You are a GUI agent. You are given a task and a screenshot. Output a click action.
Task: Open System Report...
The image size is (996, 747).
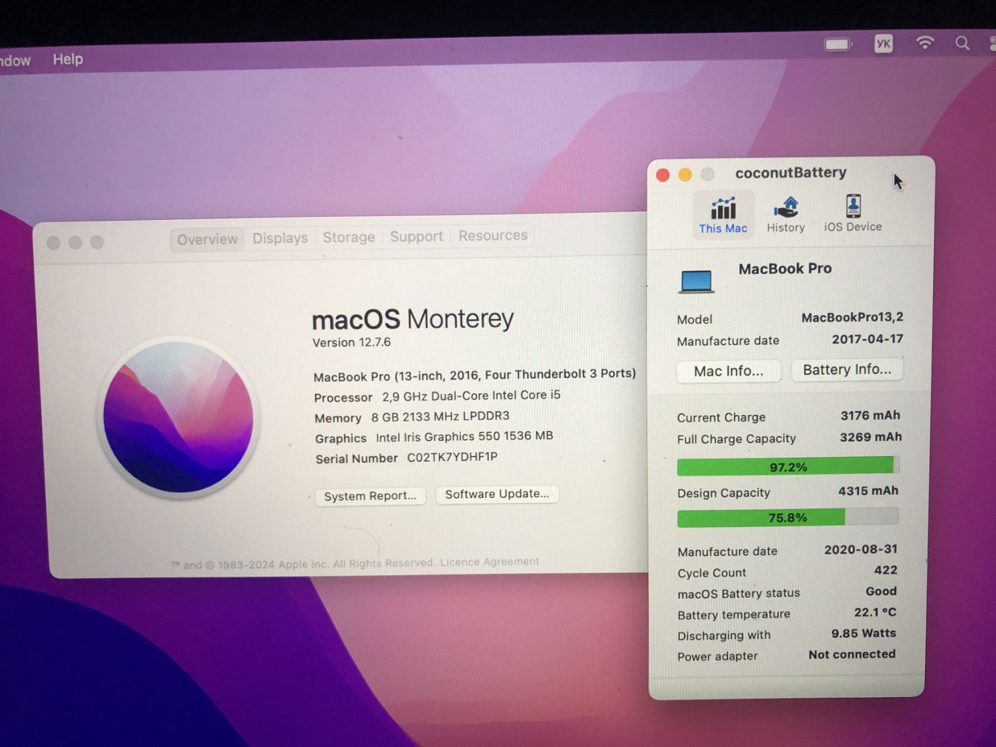pos(370,496)
